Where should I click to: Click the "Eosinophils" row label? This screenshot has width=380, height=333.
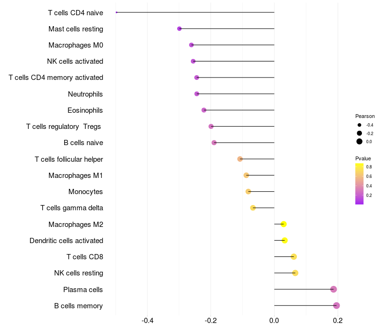click(85, 110)
